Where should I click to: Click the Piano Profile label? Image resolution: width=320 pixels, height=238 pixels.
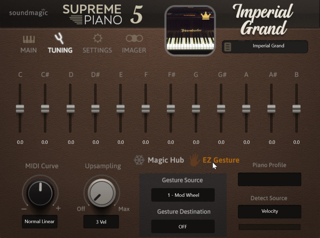pos(269,165)
